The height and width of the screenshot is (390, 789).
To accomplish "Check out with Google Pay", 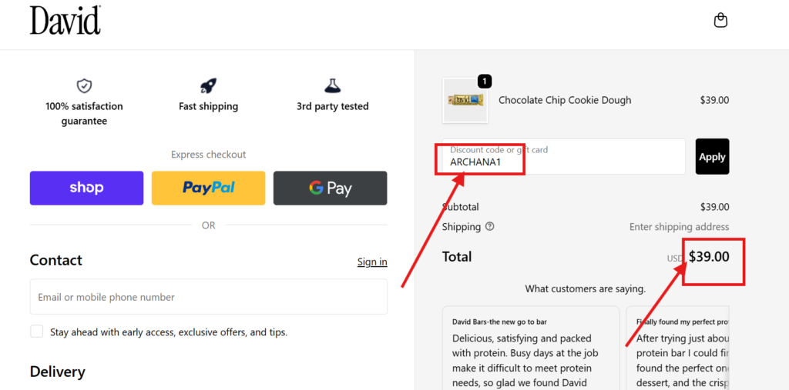I will pos(330,188).
